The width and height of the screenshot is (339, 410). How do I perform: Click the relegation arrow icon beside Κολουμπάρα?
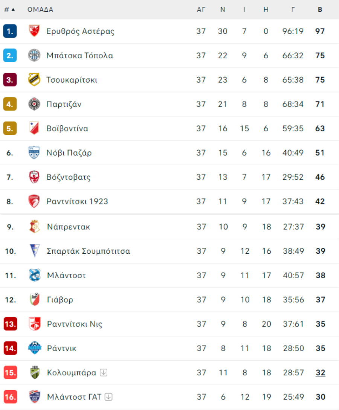pos(104,372)
